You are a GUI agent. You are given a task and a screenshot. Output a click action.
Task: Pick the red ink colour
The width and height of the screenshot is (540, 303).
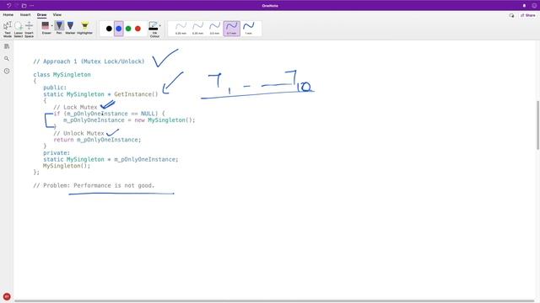[138, 29]
